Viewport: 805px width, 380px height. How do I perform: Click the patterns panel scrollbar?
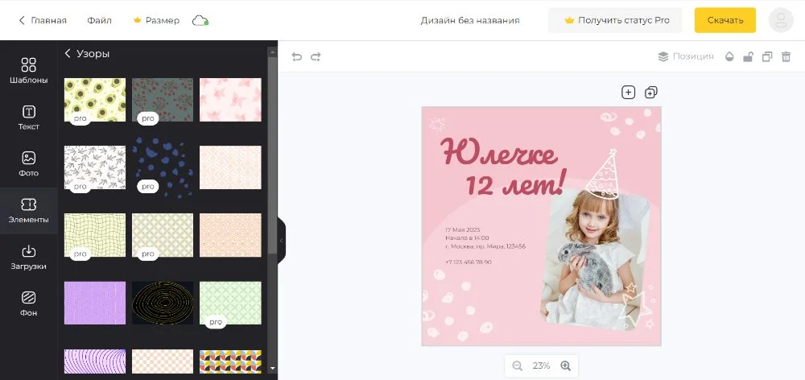(x=272, y=154)
